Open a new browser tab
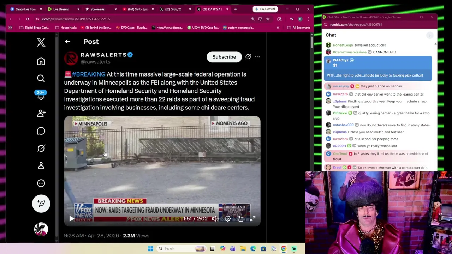The image size is (452, 254). [236, 9]
